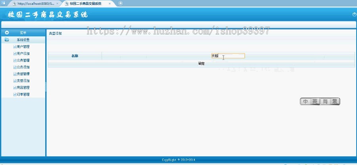Image resolution: width=357 pixels, height=165 pixels.
Task: Open 类型管理 in the sidebar
Action: [23, 74]
